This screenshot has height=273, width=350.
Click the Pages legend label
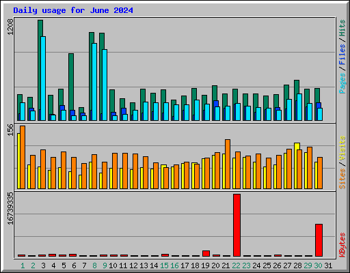342,83
